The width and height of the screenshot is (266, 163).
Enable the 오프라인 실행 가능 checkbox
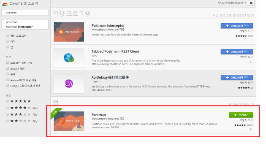point(8,62)
